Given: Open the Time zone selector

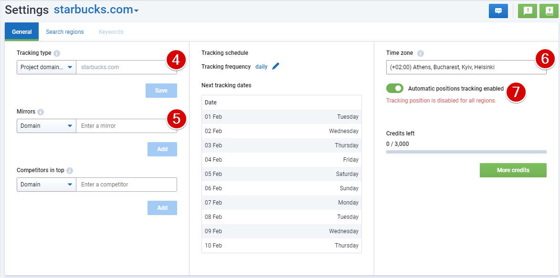Looking at the screenshot, I should (x=466, y=67).
